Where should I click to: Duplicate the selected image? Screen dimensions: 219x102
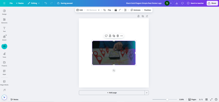[x=114, y=36]
